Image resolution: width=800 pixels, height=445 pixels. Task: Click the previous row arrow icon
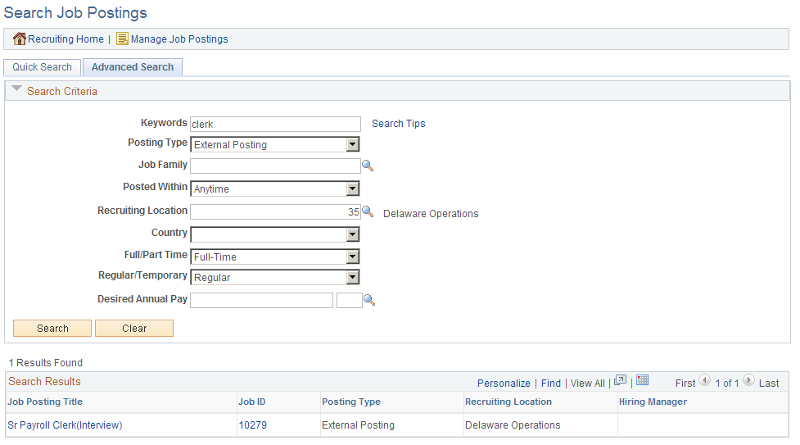tap(704, 380)
